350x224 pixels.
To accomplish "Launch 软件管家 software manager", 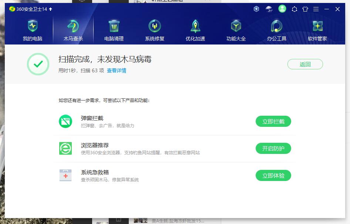I will pyautogui.click(x=317, y=30).
